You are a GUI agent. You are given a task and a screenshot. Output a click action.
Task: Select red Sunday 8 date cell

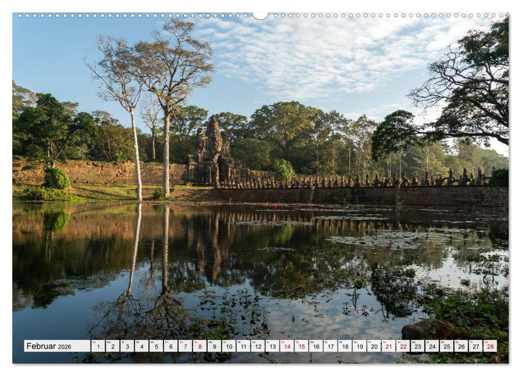click(199, 346)
